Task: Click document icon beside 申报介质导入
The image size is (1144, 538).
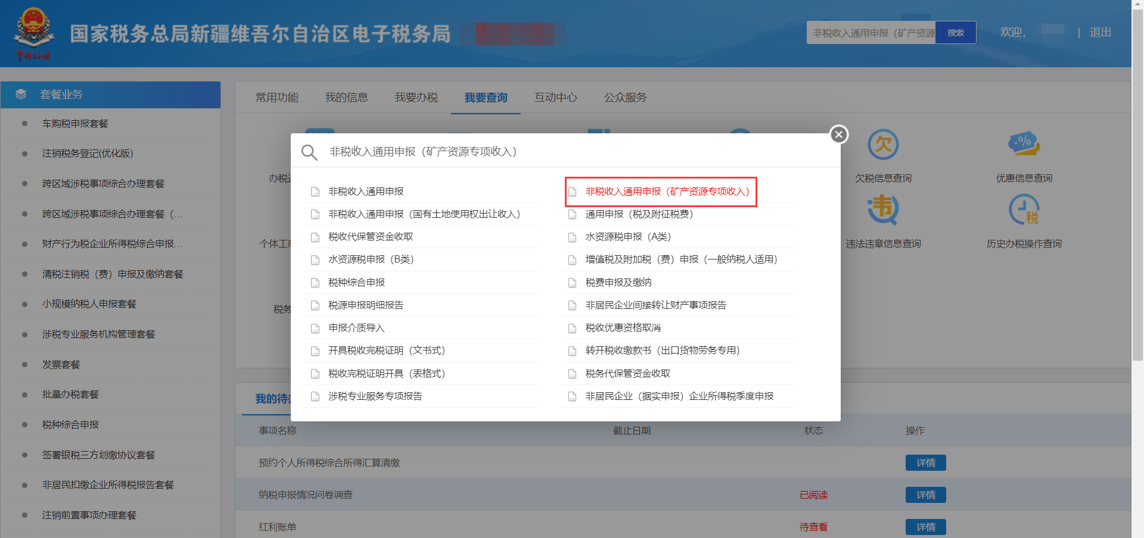Action: pyautogui.click(x=315, y=328)
